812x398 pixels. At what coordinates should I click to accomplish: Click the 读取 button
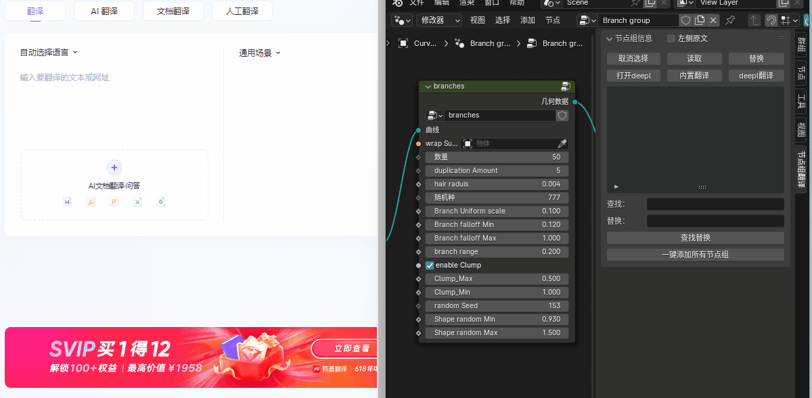[x=695, y=59]
